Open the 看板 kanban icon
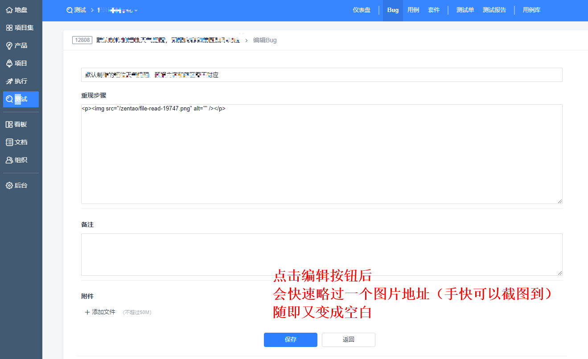Image resolution: width=588 pixels, height=359 pixels. (x=9, y=124)
